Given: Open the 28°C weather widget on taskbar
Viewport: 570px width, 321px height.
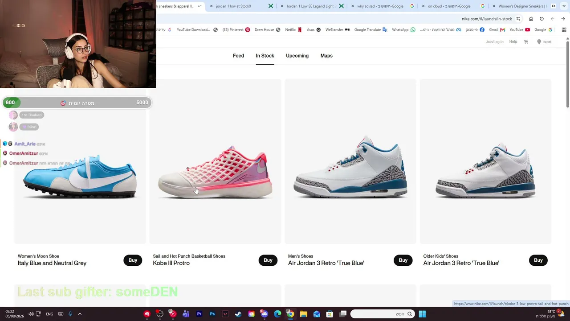Looking at the screenshot, I should tap(551, 314).
